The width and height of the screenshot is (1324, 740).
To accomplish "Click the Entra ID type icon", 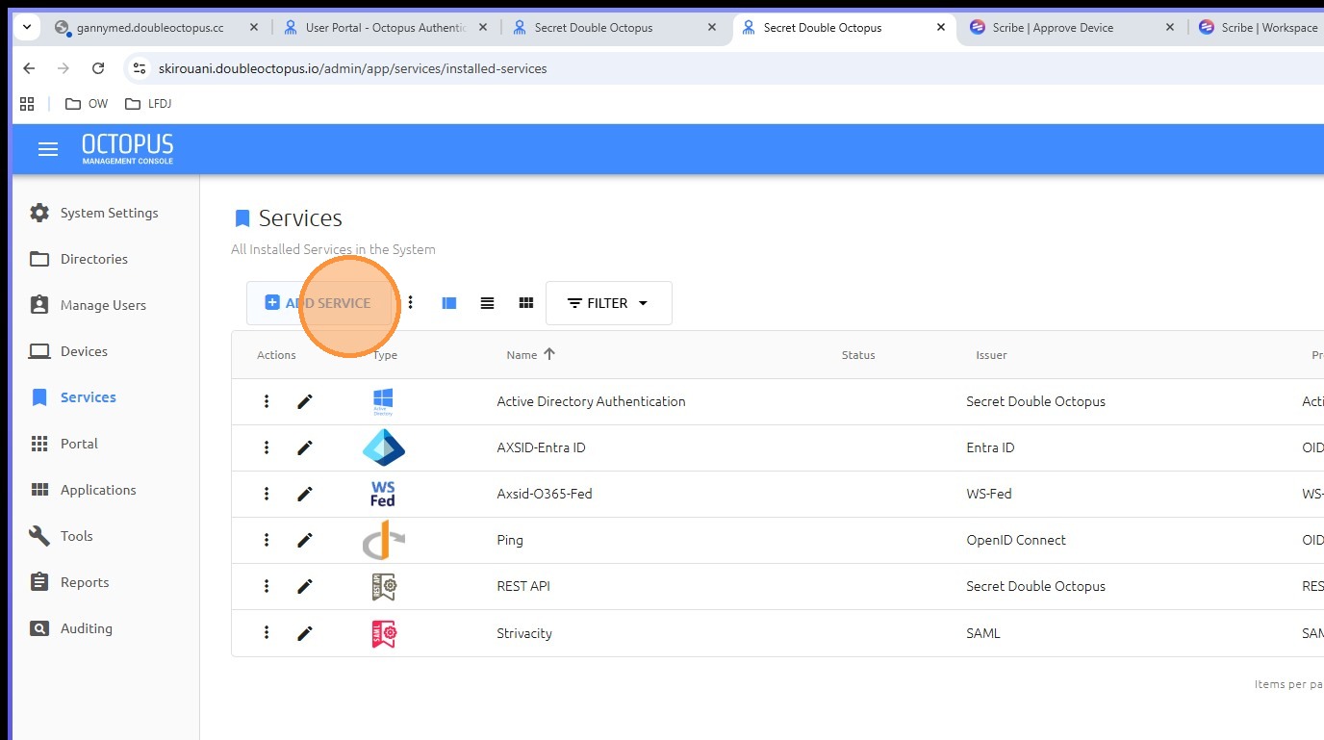I will [x=383, y=447].
